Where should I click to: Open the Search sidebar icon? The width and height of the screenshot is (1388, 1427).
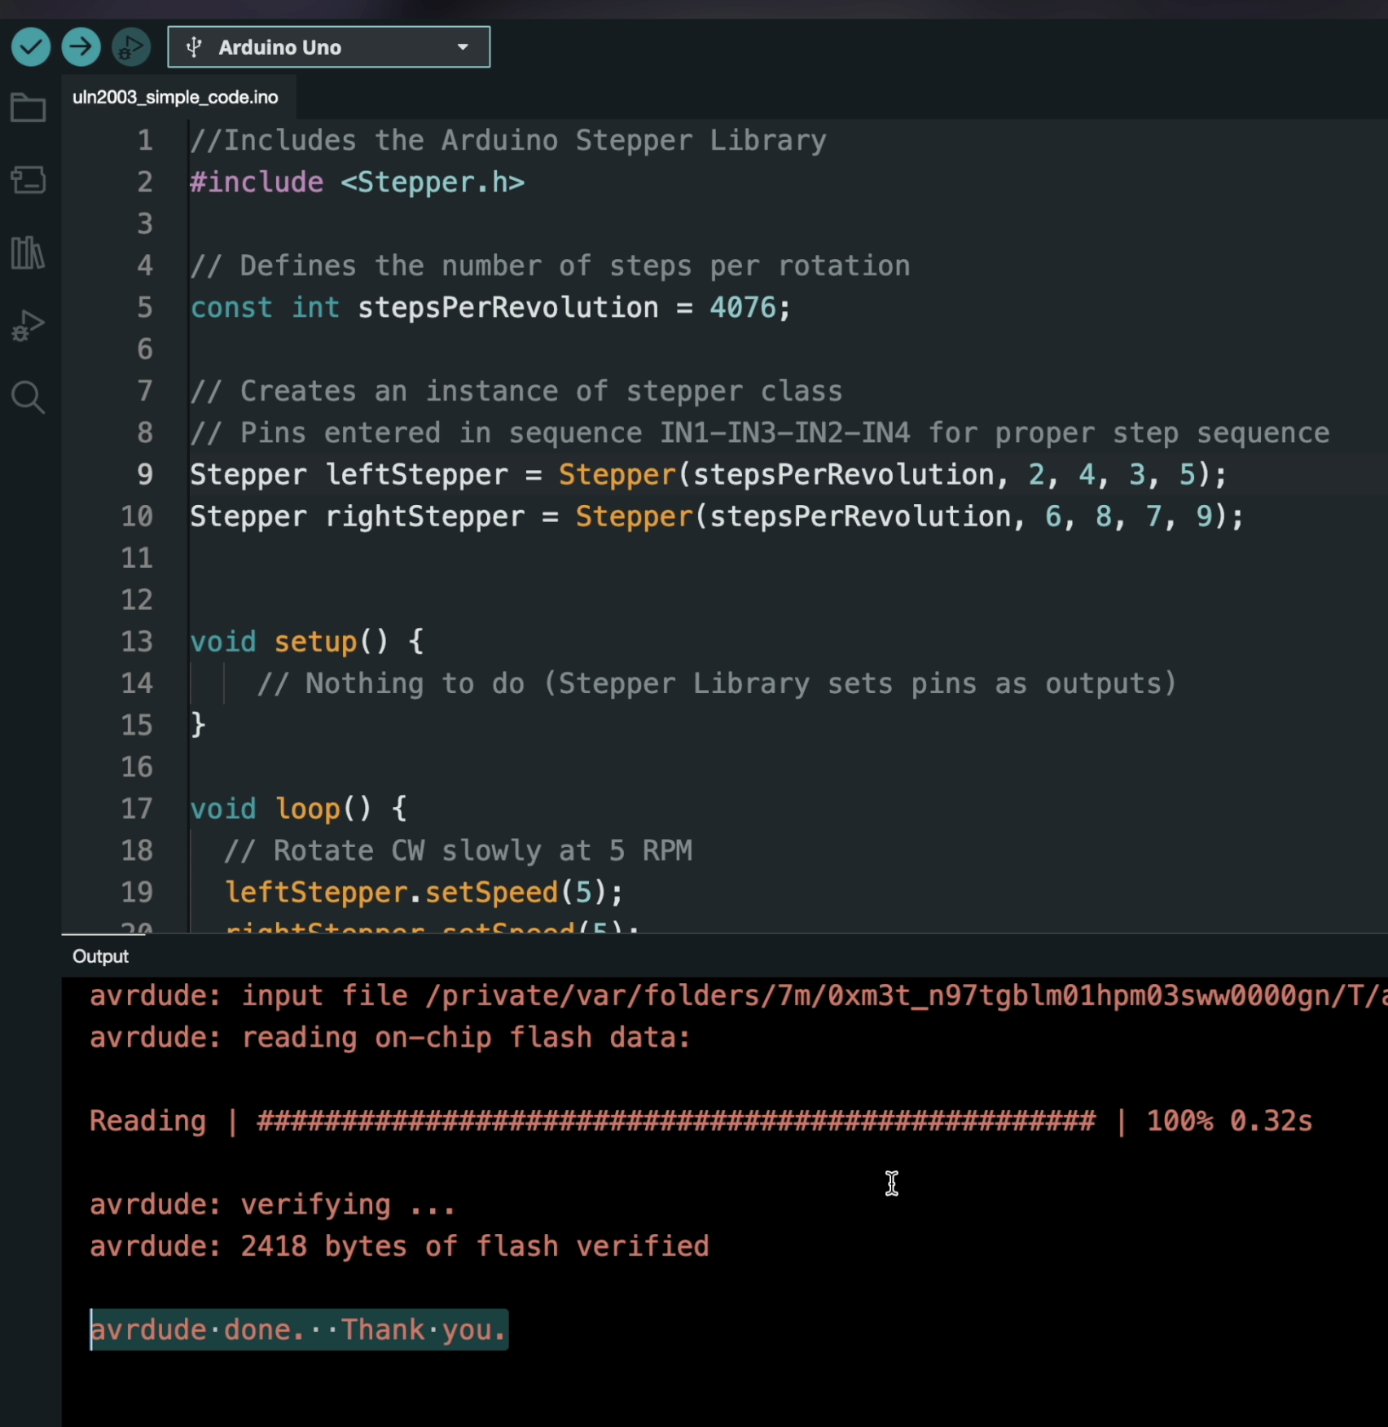[x=28, y=397]
